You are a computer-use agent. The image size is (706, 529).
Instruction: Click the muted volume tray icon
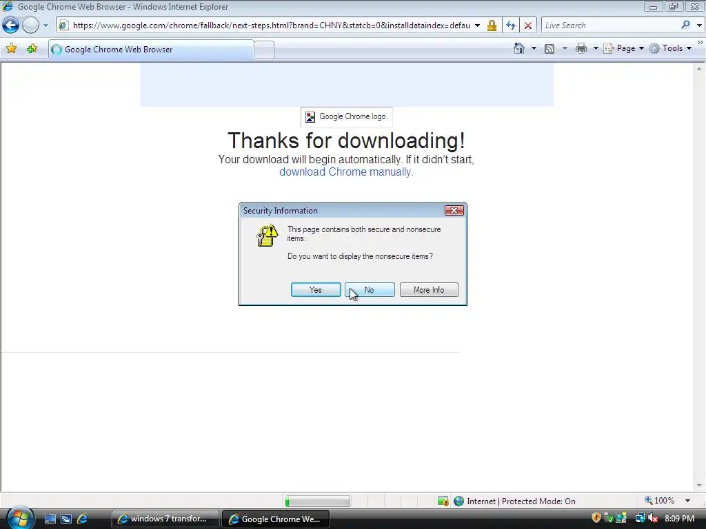coord(652,518)
